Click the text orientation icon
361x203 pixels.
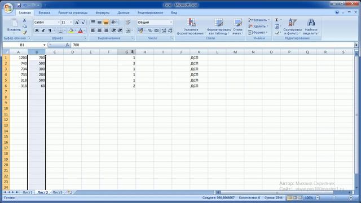coord(113,22)
